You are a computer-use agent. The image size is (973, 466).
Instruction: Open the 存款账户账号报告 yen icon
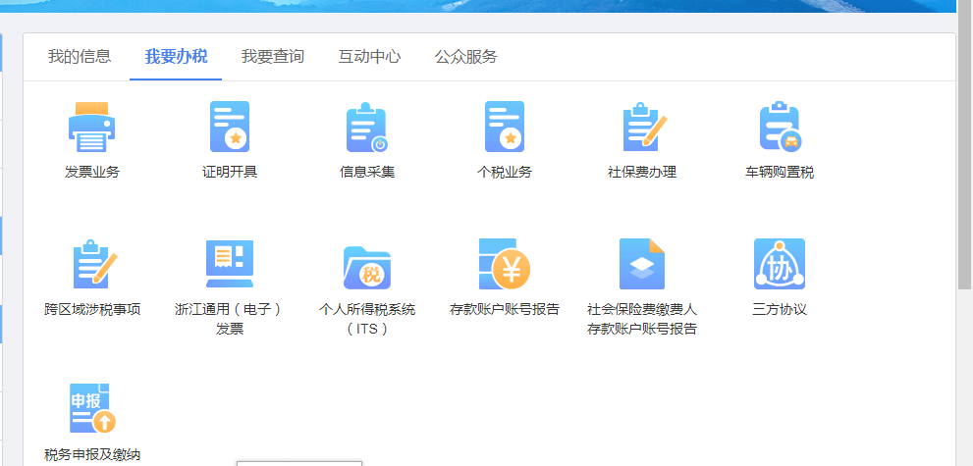(505, 264)
